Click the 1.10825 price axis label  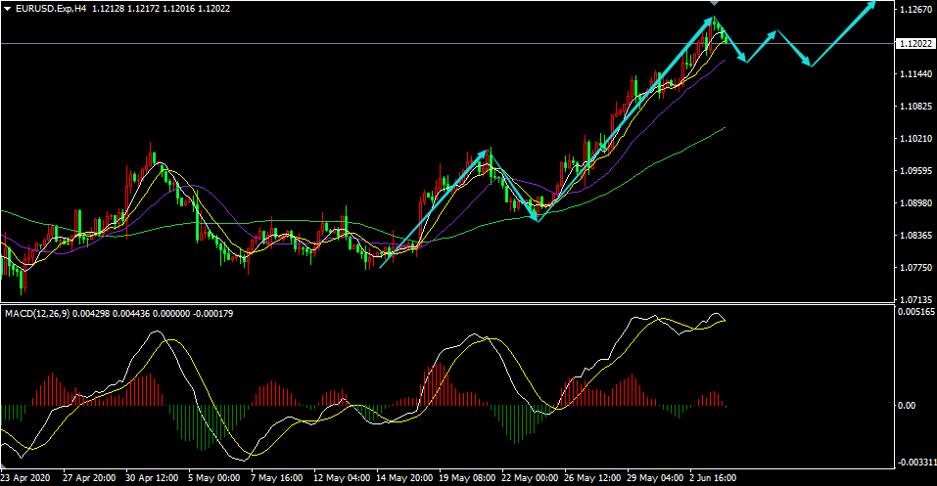(916, 107)
